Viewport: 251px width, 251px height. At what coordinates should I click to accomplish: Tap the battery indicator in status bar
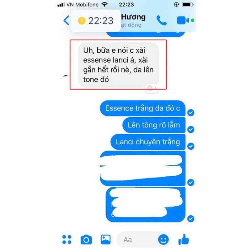pos(188,4)
